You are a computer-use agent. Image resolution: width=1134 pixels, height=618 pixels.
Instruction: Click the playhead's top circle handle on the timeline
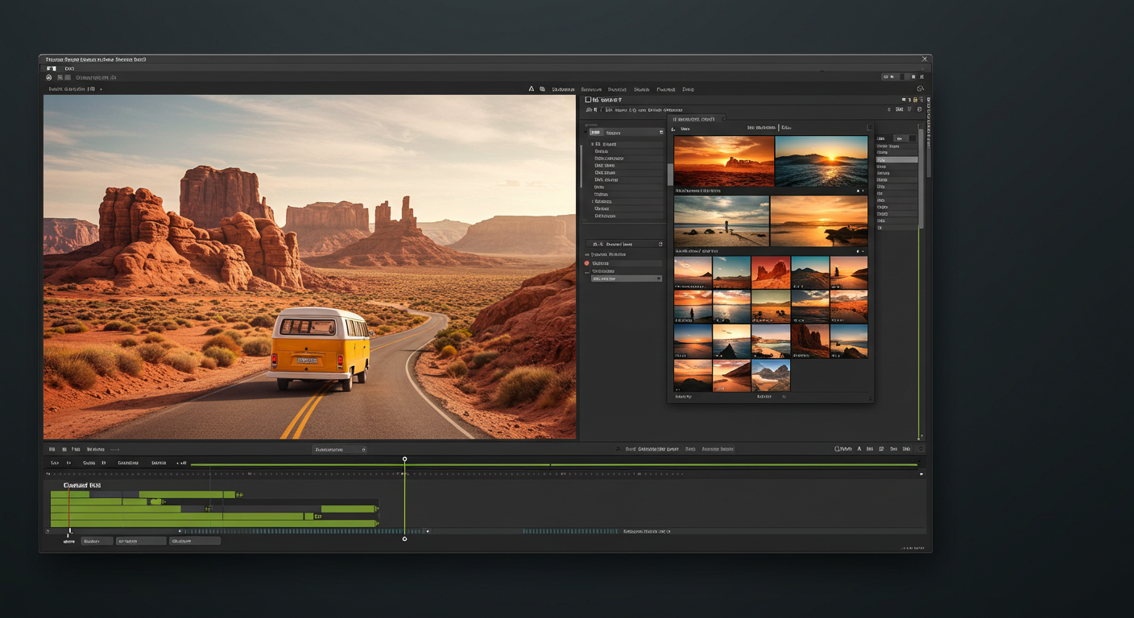pyautogui.click(x=404, y=459)
